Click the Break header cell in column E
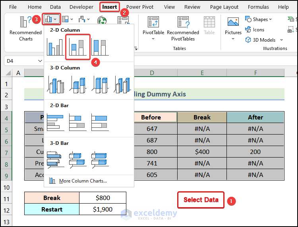 coord(202,117)
